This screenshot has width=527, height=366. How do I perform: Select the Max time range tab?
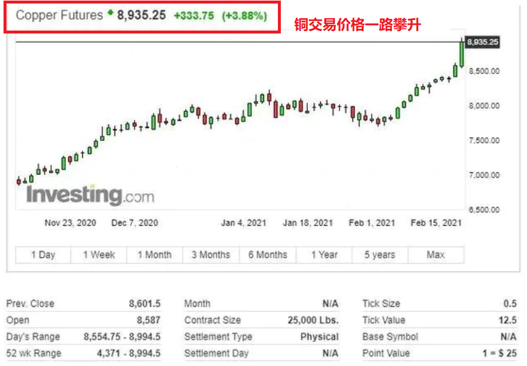point(435,255)
